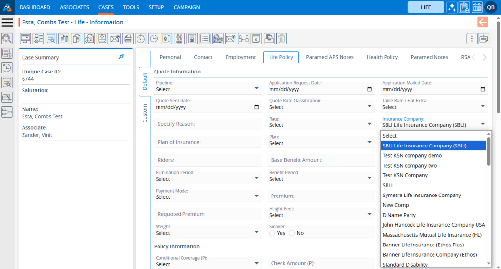The image size is (501, 269).
Task: Click the sparkle AI assistant icon
Action: pos(452,7)
